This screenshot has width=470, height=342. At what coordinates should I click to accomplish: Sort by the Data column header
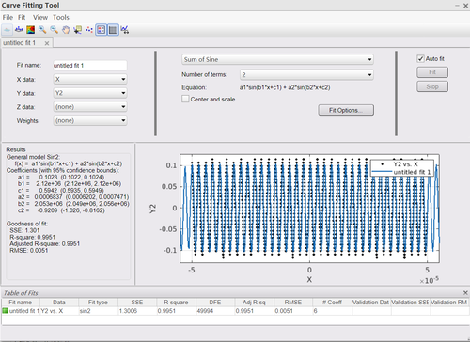tap(59, 303)
